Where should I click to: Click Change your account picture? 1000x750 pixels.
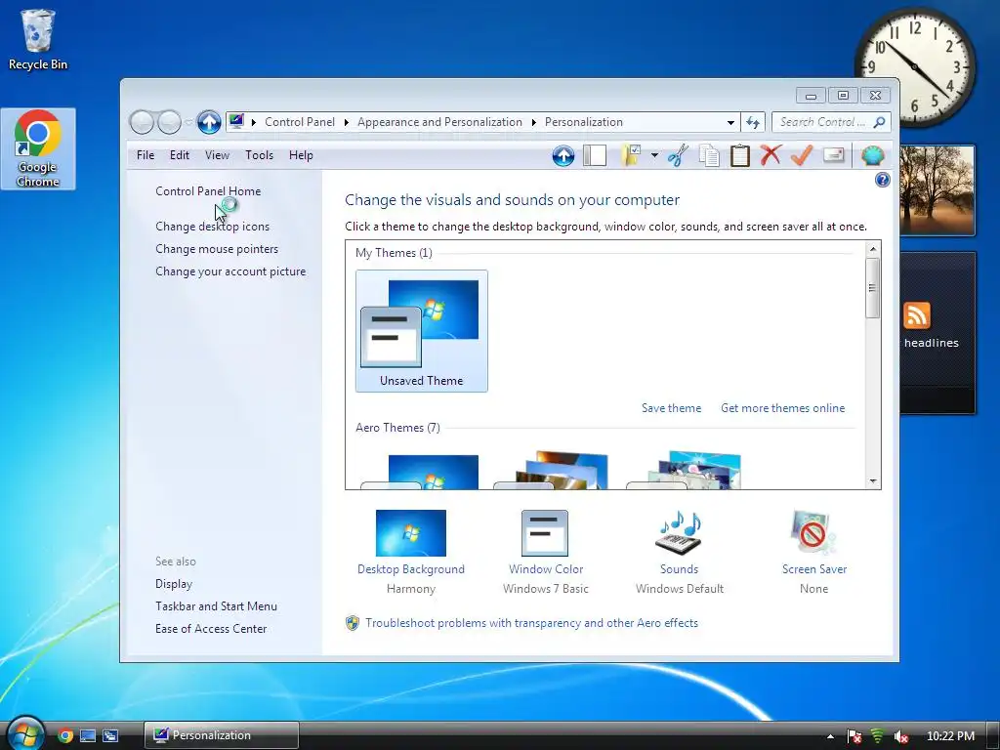pyautogui.click(x=230, y=271)
